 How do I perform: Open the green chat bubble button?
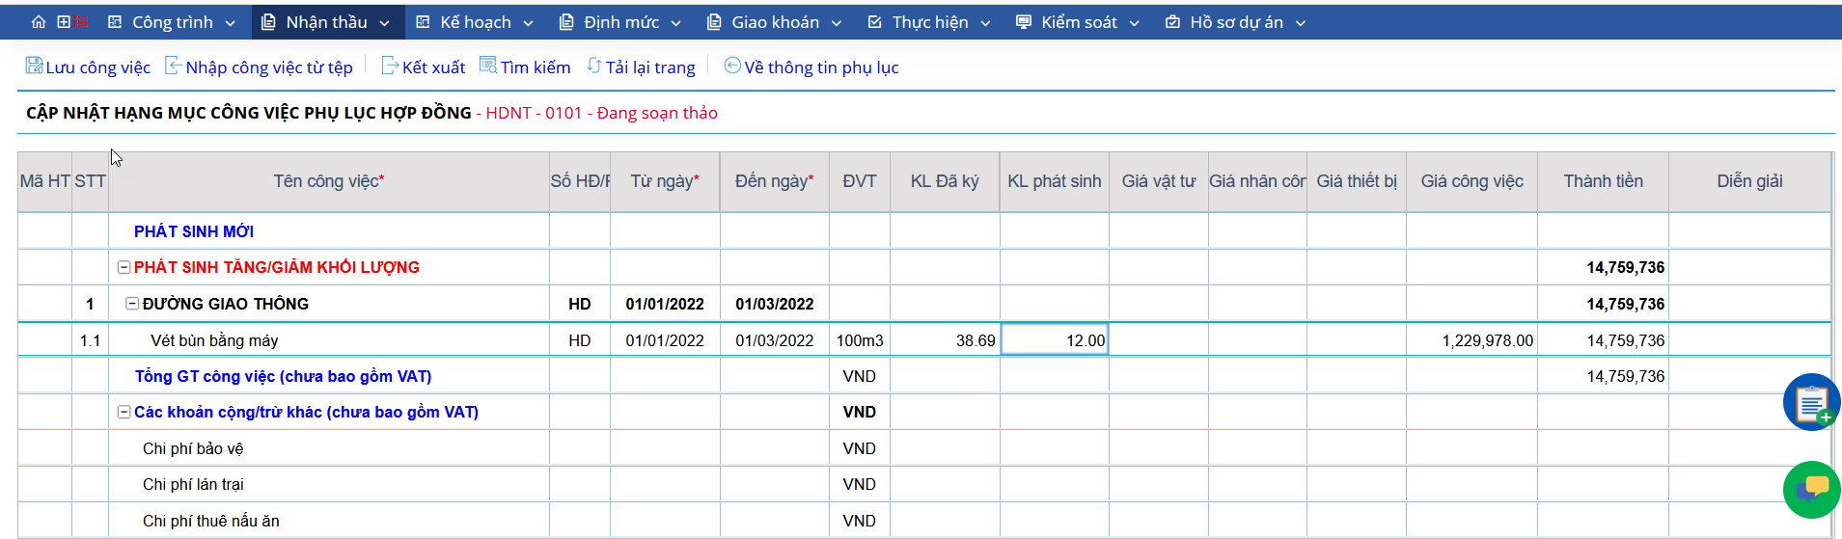click(x=1811, y=489)
